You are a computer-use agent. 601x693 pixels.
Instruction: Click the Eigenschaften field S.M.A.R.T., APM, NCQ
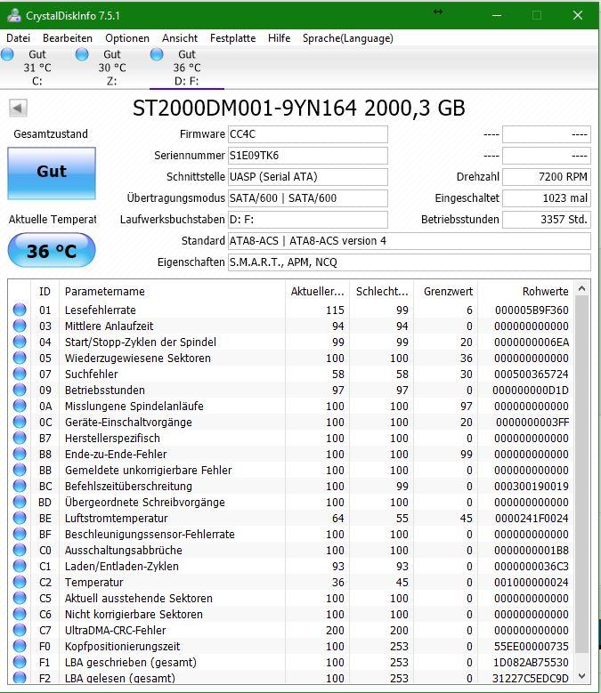[409, 262]
